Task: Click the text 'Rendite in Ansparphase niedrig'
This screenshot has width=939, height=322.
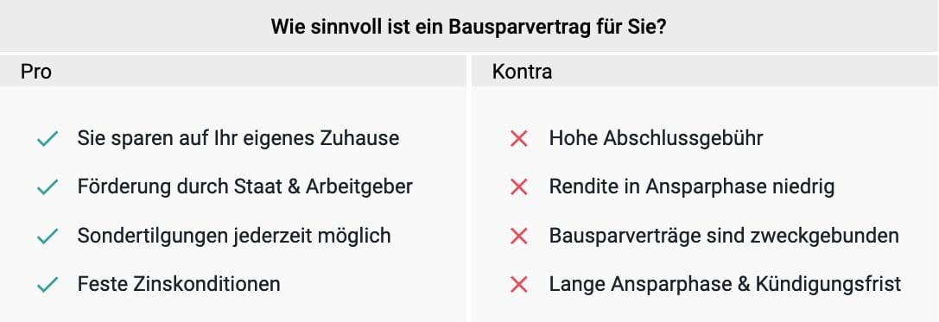Action: pyautogui.click(x=692, y=187)
